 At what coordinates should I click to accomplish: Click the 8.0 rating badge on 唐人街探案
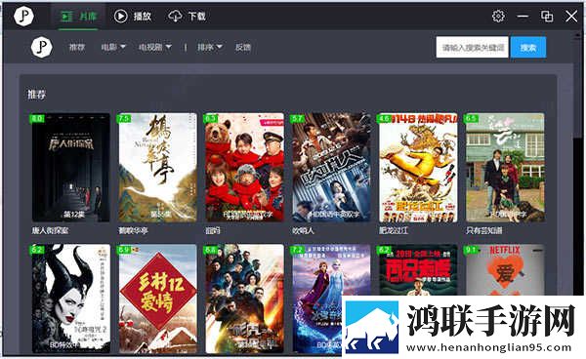point(37,119)
